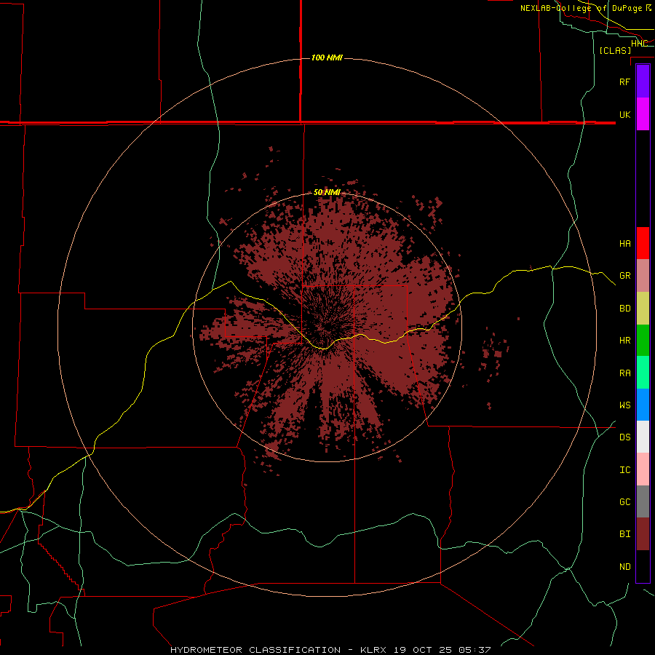Select the BD yellow legend swatch
This screenshot has height=655, width=655.
click(643, 309)
